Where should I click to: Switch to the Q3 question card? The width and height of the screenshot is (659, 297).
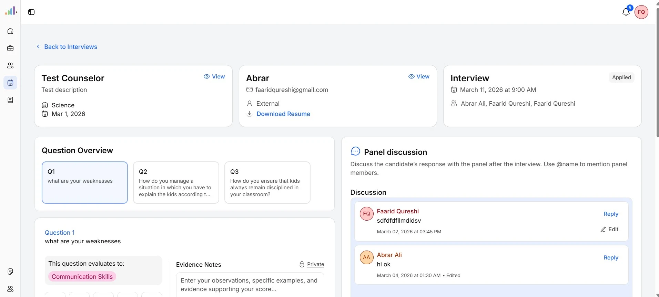click(x=267, y=182)
